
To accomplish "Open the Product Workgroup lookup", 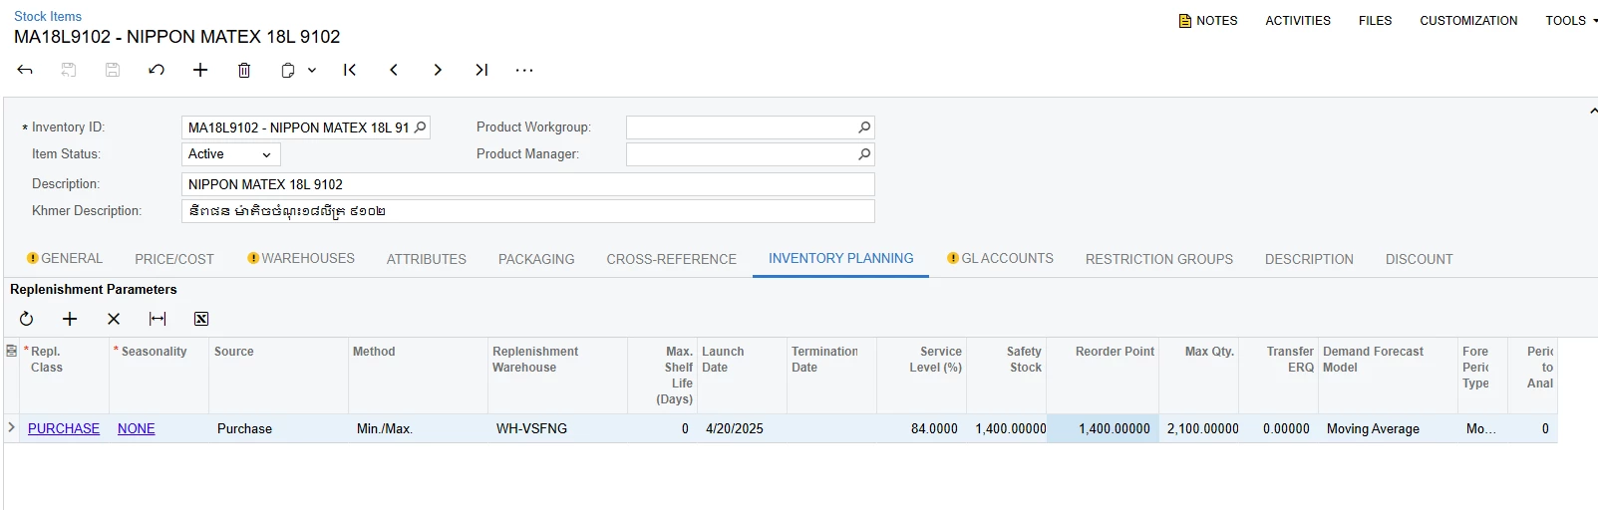I will pos(864,127).
